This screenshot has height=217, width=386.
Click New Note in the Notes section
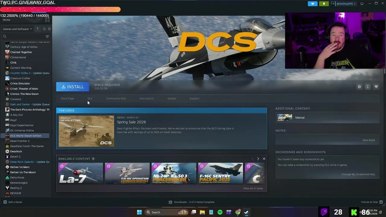coord(369,140)
